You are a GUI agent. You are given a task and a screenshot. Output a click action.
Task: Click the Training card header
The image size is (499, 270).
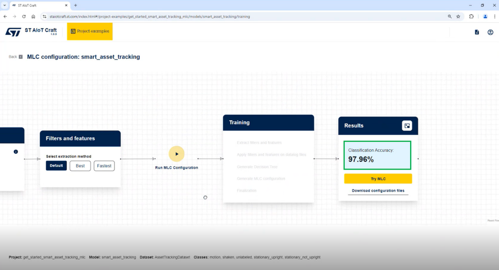tap(268, 122)
